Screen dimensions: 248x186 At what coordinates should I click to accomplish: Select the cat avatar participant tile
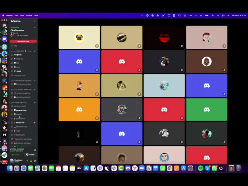pyautogui.click(x=122, y=86)
